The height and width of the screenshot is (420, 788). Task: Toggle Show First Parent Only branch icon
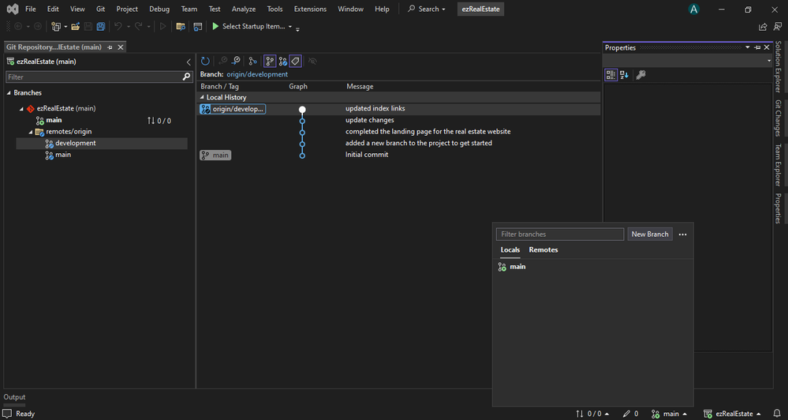[x=270, y=62]
